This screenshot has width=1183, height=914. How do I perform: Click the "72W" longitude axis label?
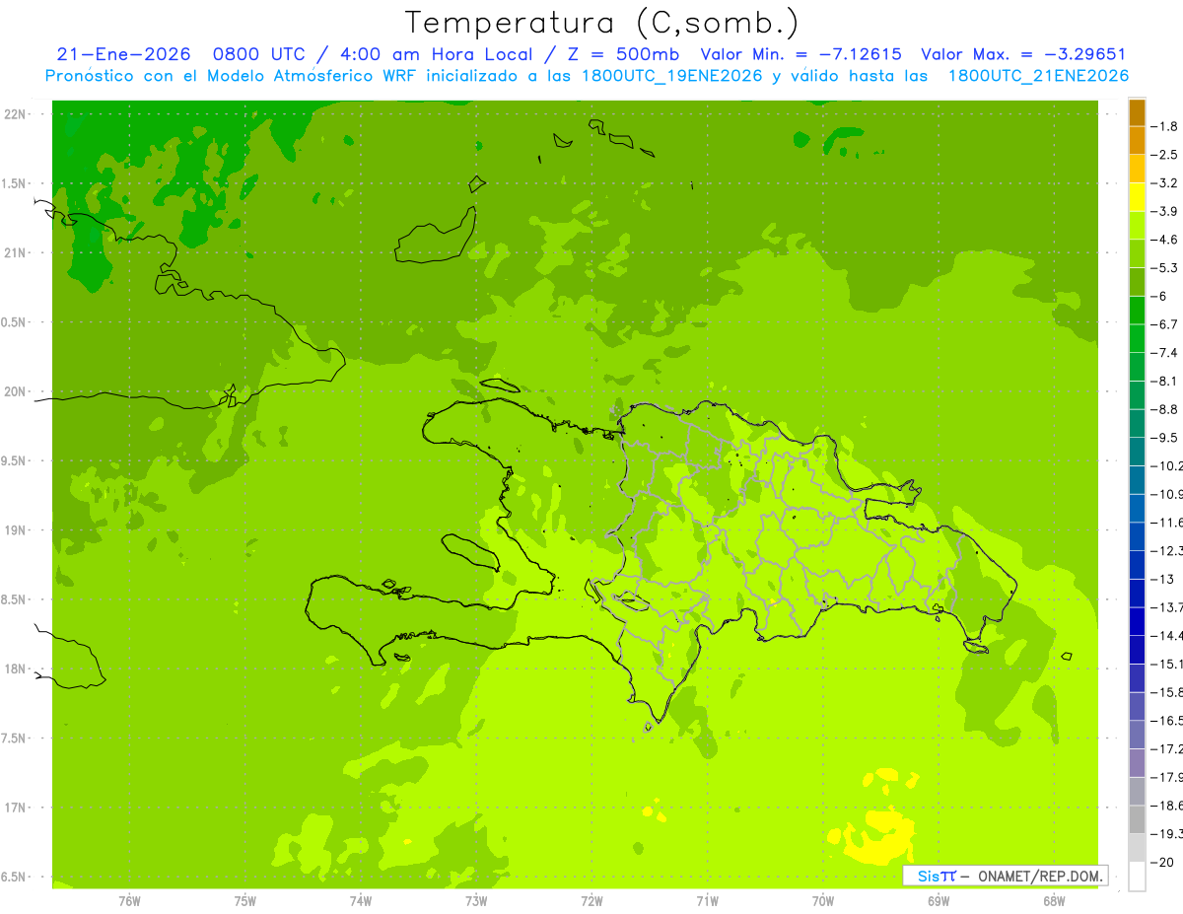[591, 900]
